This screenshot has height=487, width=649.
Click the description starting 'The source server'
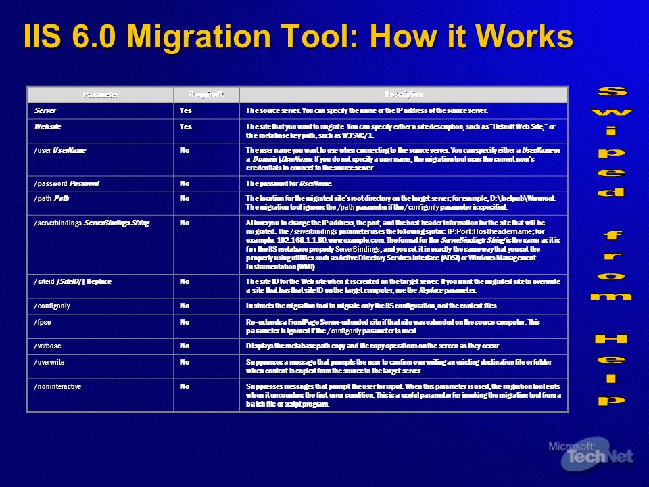(x=366, y=110)
